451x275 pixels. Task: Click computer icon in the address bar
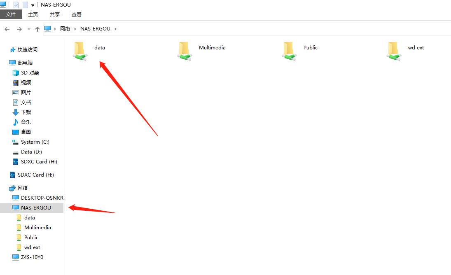[47, 29]
